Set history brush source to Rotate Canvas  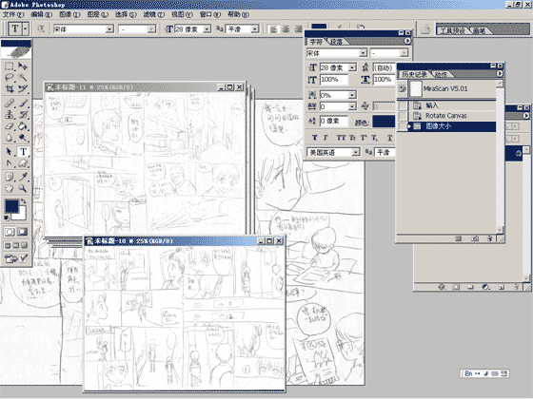click(x=403, y=116)
